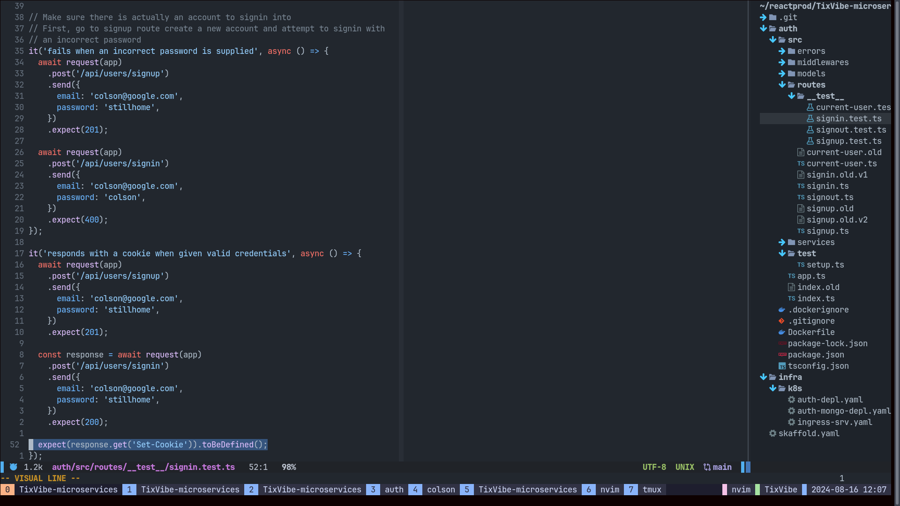Click the TS icon next to signin.ts
Image resolution: width=900 pixels, height=506 pixels.
(801, 186)
